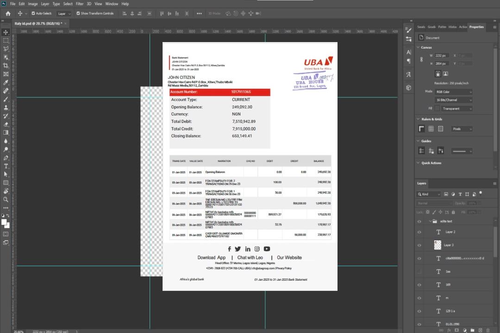Click the landscape orientation button

coord(445,74)
